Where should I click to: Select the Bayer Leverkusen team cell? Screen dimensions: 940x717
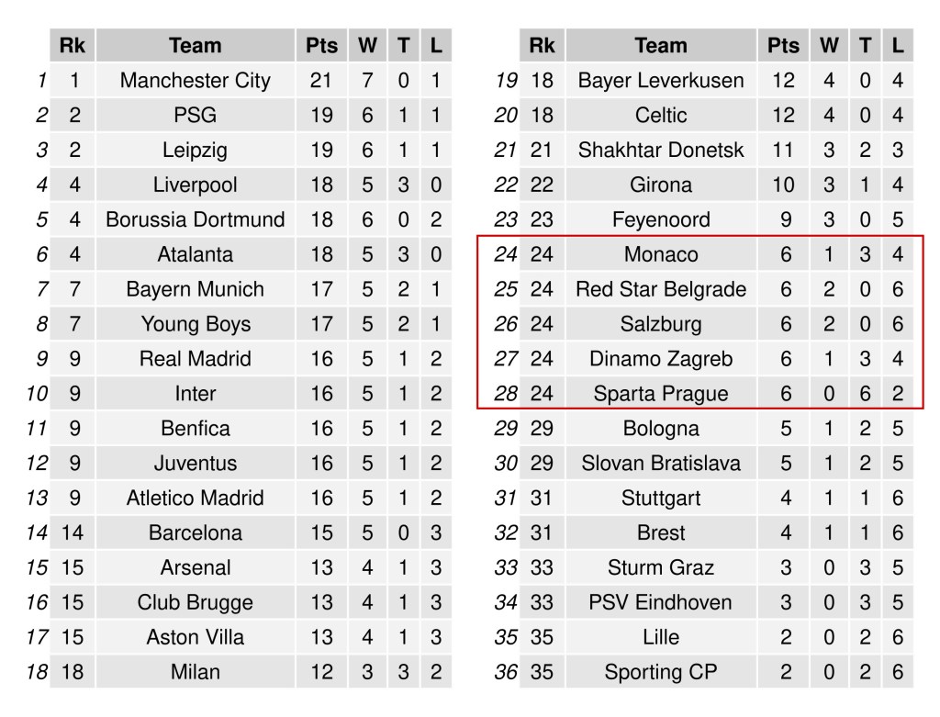pyautogui.click(x=660, y=81)
